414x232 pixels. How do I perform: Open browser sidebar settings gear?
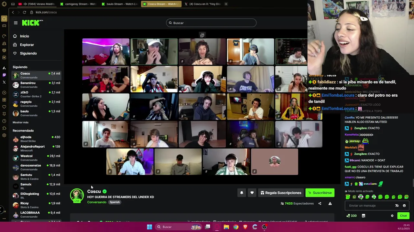(x=4, y=135)
